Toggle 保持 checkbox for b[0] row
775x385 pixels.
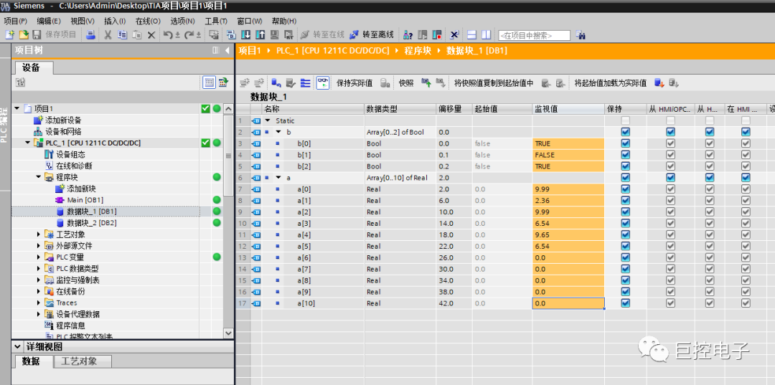point(626,143)
